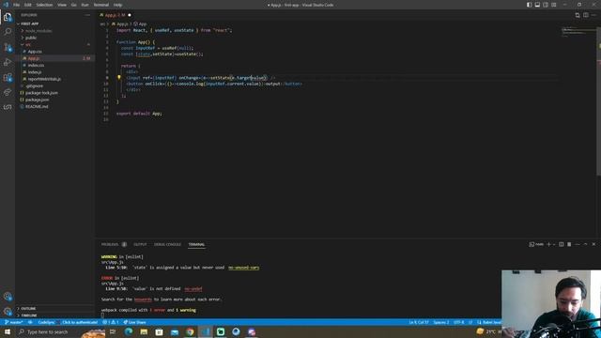Click the Windows Start button

8,331
